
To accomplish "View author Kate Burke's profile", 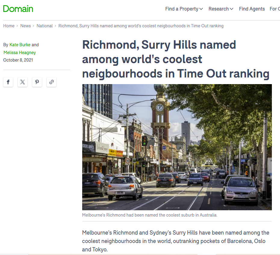I will 20,45.
